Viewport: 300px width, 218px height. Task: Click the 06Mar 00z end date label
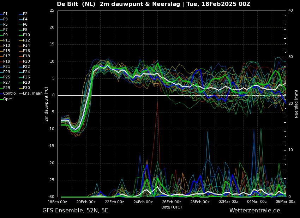[x=286, y=202]
